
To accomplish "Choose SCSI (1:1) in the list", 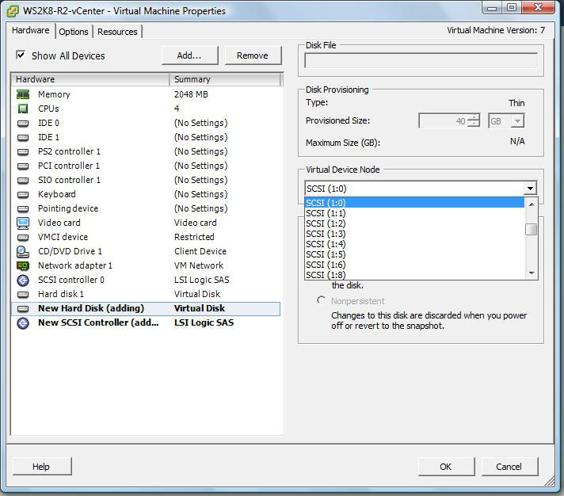I will point(414,213).
